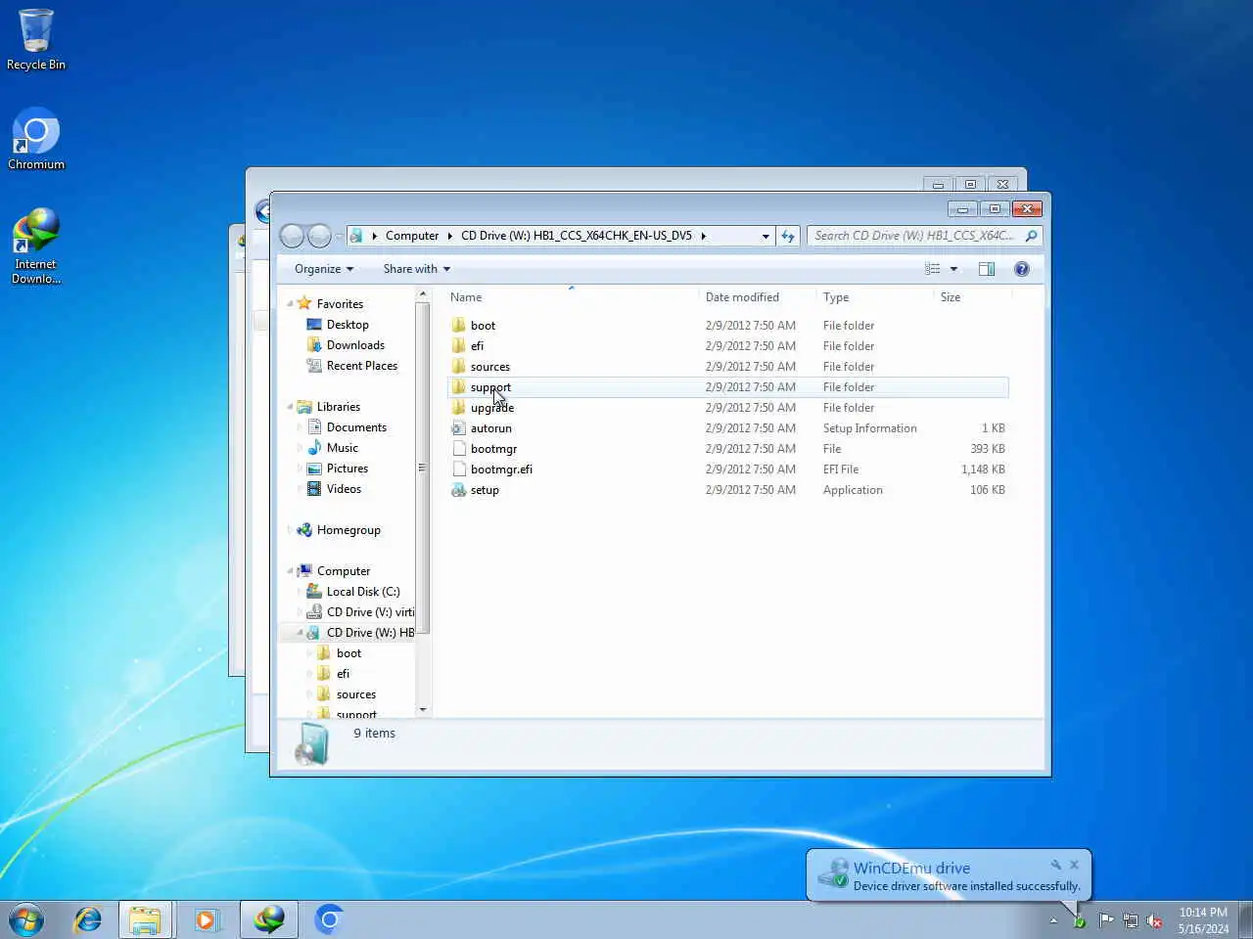Click the taskbar clock showing 10:14 PM

click(x=1203, y=920)
